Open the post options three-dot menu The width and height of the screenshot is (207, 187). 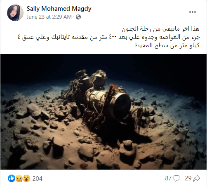tap(193, 12)
